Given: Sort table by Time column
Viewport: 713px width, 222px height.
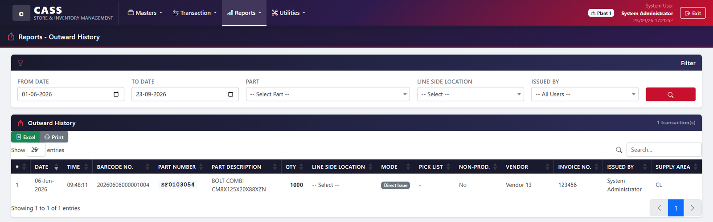Looking at the screenshot, I should tap(78, 166).
